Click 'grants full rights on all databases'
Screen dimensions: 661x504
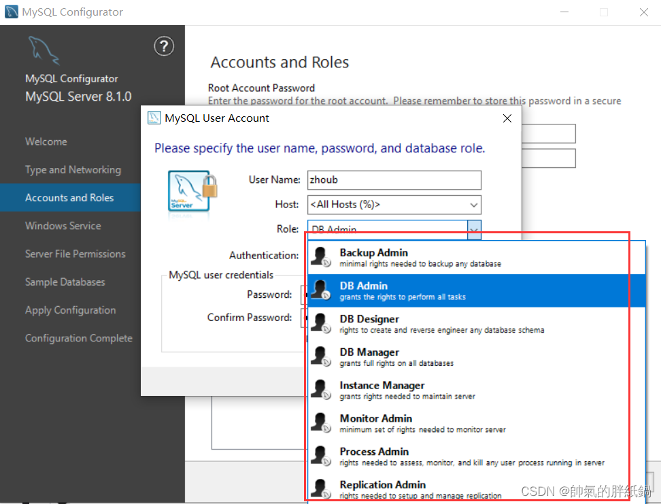pyautogui.click(x=396, y=364)
